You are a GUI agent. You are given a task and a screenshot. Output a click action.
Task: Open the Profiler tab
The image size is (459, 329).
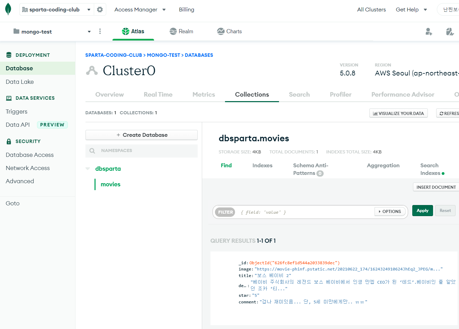tap(341, 95)
